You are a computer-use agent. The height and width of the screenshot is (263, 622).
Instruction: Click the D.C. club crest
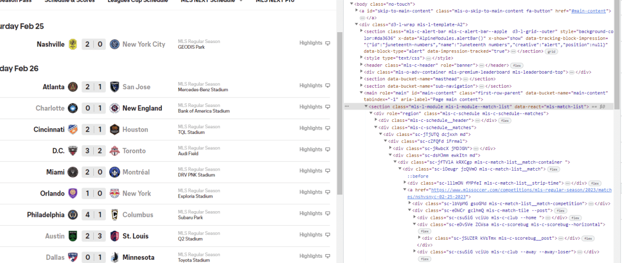(73, 150)
